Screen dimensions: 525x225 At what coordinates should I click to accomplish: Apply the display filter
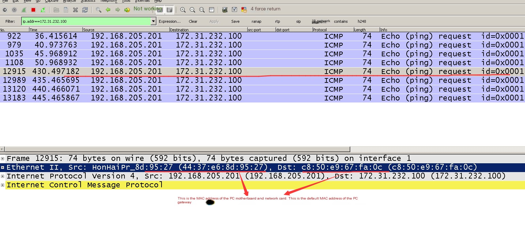(x=214, y=21)
